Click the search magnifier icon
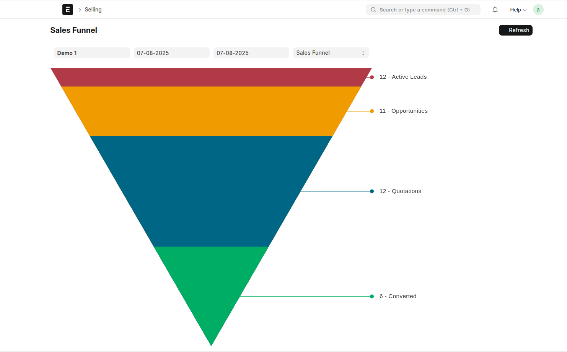This screenshot has height=352, width=567. [x=373, y=10]
